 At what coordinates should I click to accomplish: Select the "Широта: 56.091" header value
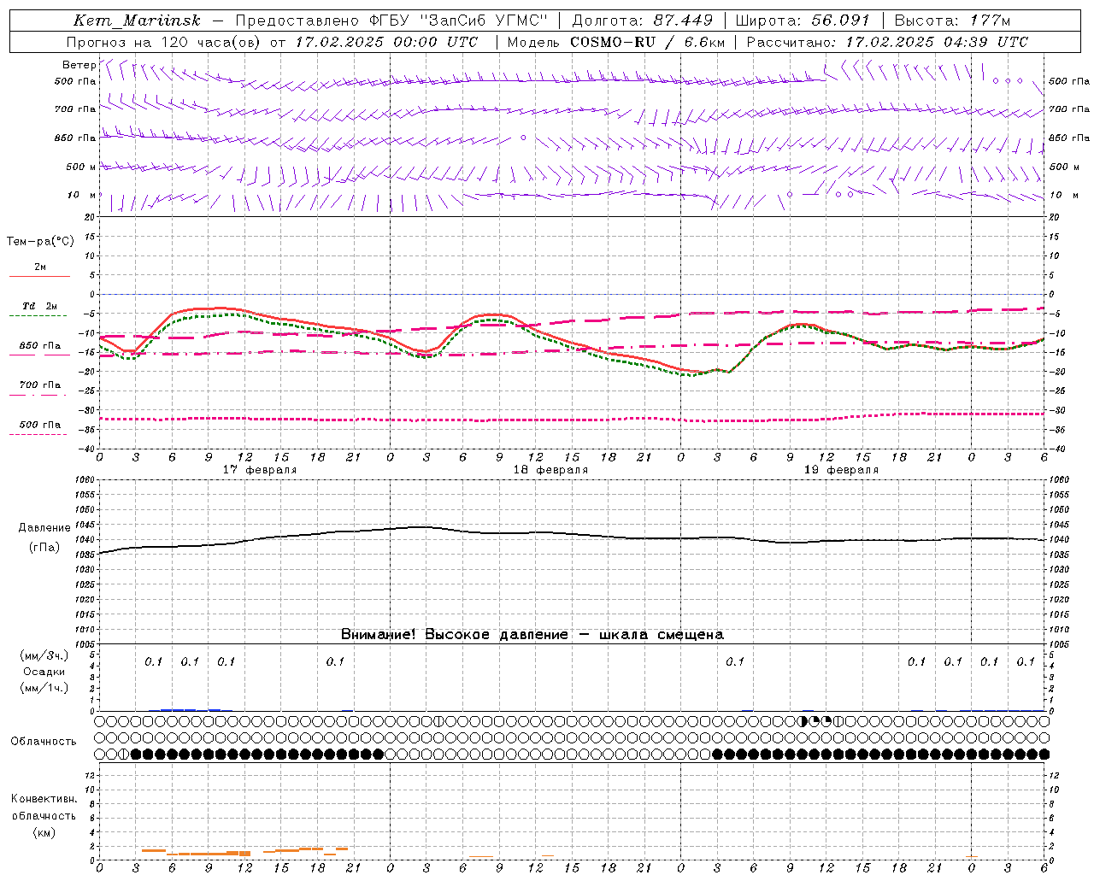803,21
